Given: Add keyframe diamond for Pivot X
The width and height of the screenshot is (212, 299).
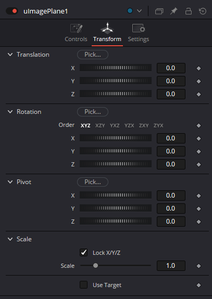Looking at the screenshot, I should pyautogui.click(x=198, y=196).
